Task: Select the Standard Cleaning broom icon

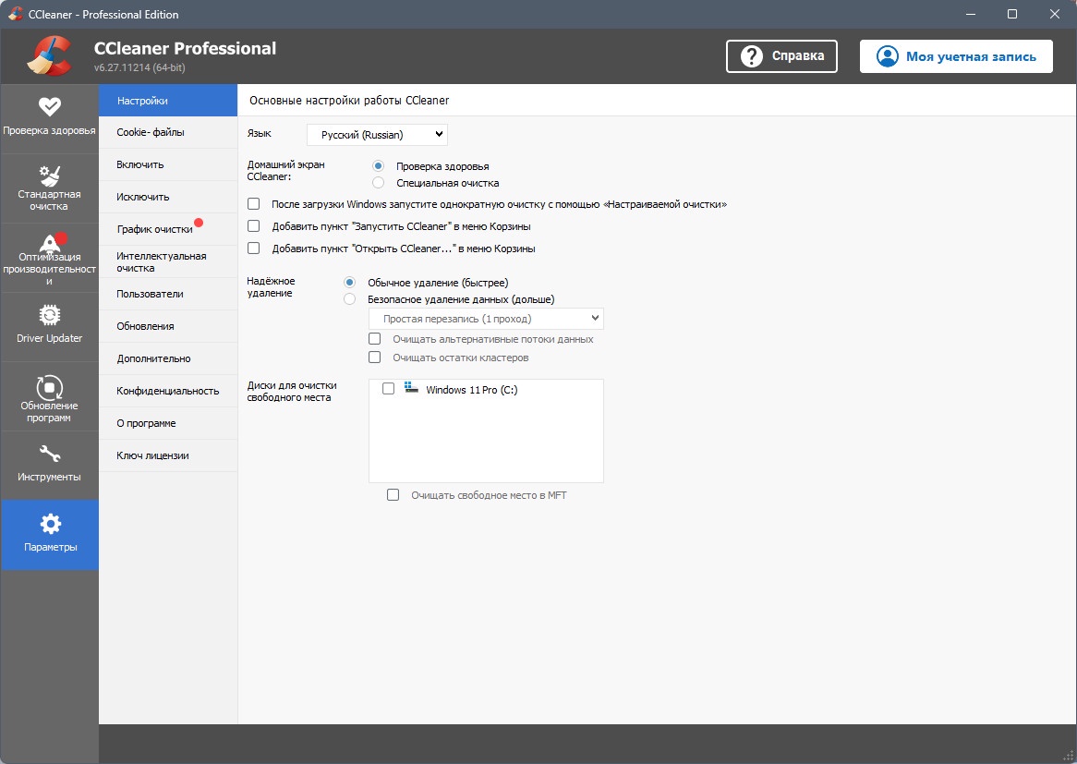Action: [x=50, y=176]
